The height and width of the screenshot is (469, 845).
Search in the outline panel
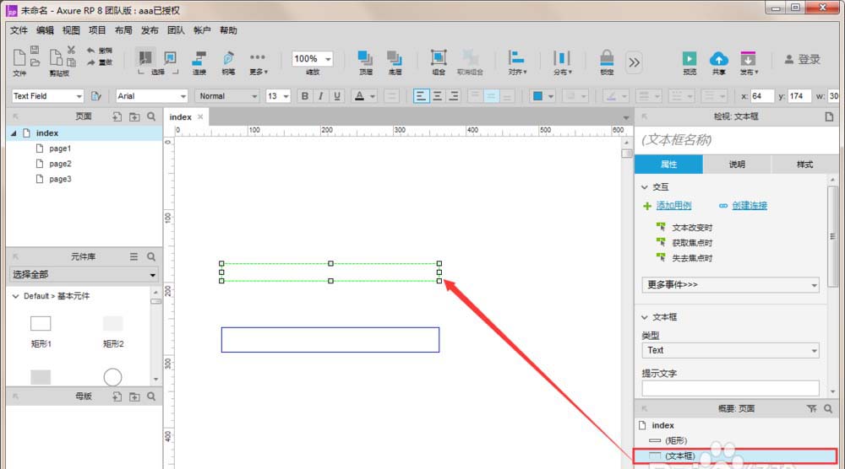click(828, 409)
